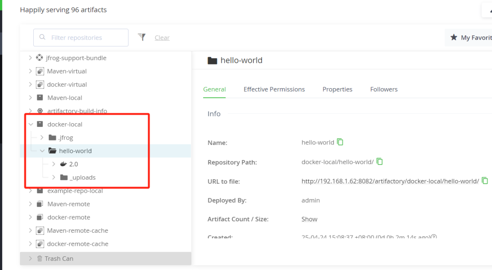Image resolution: width=492 pixels, height=270 pixels.
Task: Expand the docker-virtual repository
Action: (30, 84)
